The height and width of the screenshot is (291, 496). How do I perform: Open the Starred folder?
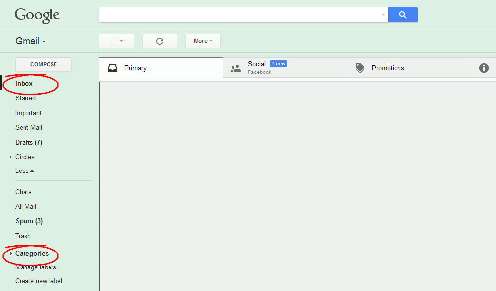(25, 98)
